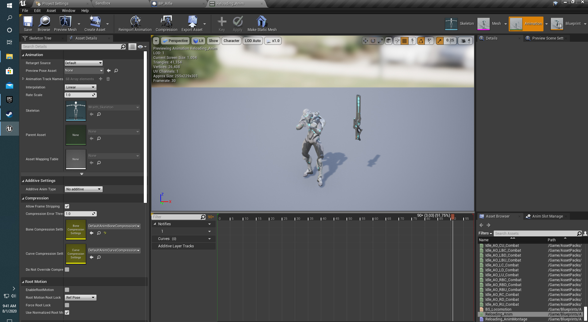
Task: Click the Character button in viewport
Action: (231, 41)
